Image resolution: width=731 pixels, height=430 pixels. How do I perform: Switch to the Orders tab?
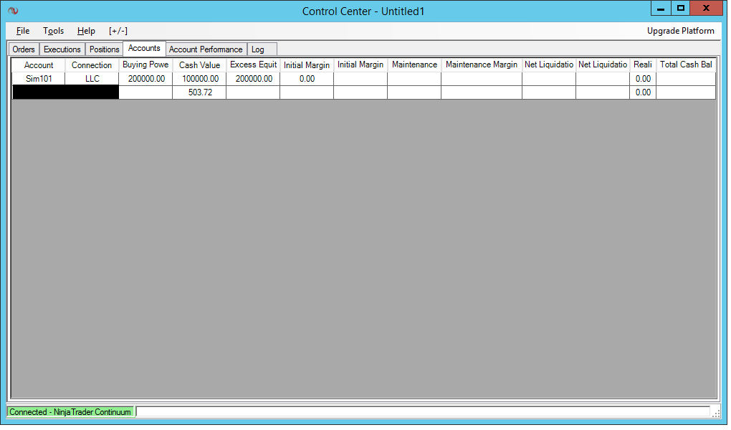coord(24,49)
